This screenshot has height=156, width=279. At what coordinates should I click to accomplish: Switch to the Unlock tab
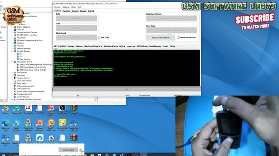(x=91, y=11)
